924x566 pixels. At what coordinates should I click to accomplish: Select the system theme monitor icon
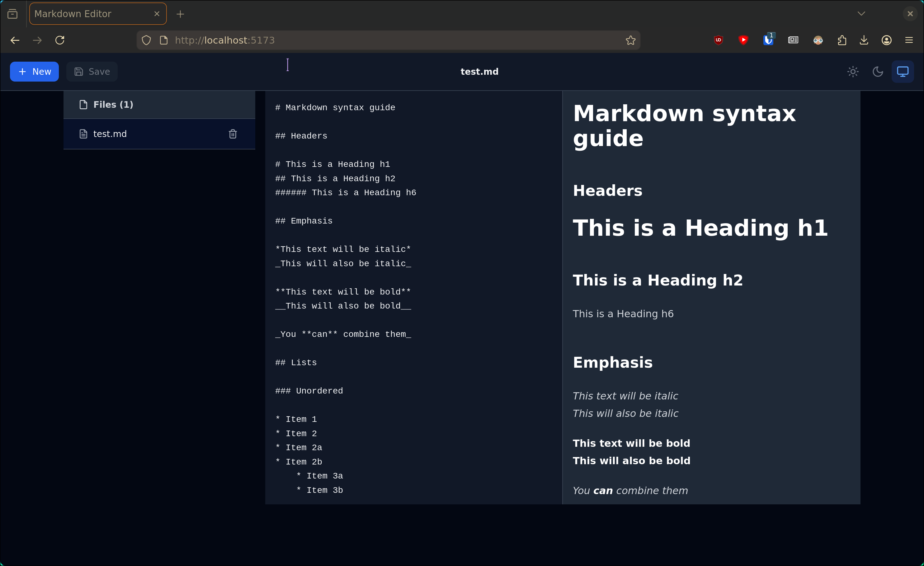[x=902, y=72]
